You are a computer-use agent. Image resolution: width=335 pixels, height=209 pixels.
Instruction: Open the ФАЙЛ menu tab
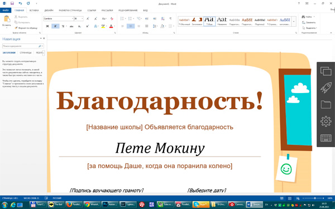pyautogui.click(x=6, y=10)
